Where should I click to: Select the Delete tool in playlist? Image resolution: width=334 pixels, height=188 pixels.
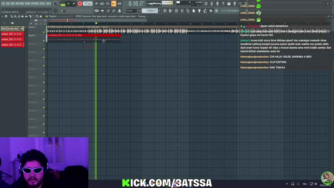19,16
